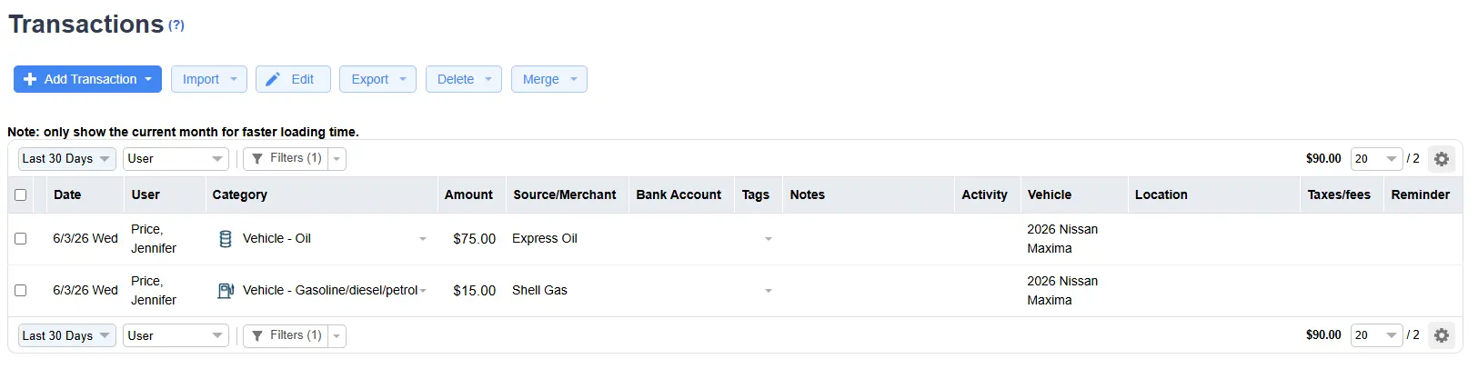The width and height of the screenshot is (1478, 389).
Task: Click the bottom table settings gear icon
Action: pyautogui.click(x=1442, y=335)
